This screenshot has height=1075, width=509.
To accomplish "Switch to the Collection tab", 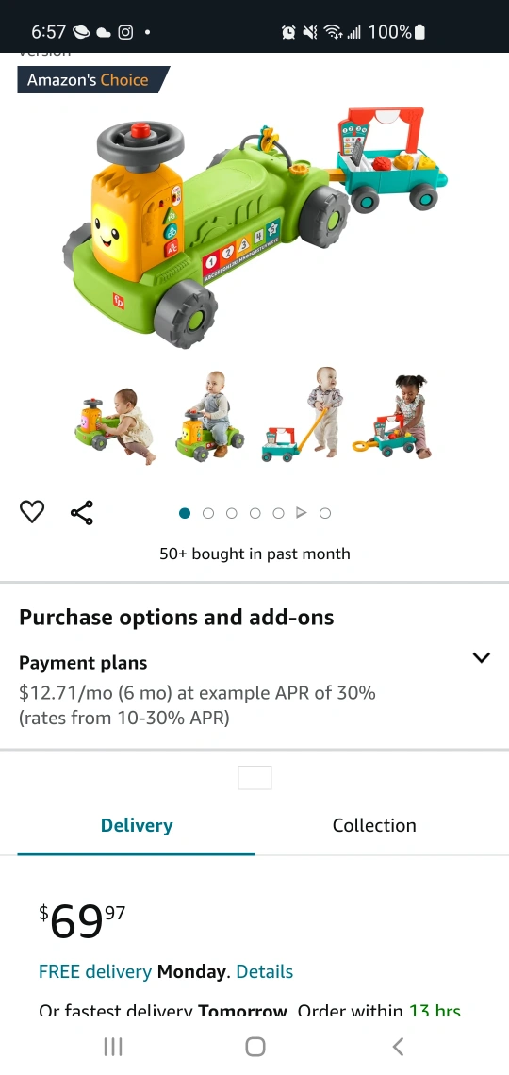I will [x=374, y=825].
